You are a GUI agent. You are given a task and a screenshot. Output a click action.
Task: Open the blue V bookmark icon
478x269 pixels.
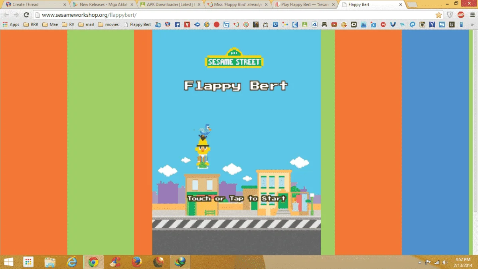393,24
